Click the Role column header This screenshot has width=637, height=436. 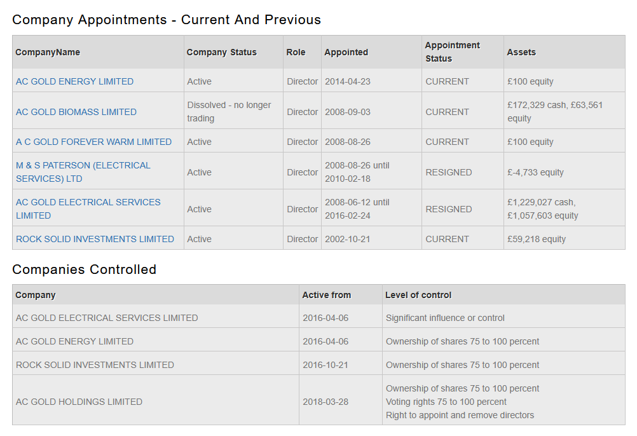coord(296,52)
